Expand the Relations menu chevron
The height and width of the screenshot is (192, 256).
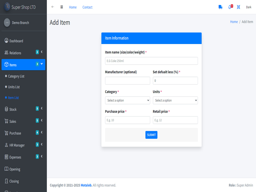click(42, 52)
